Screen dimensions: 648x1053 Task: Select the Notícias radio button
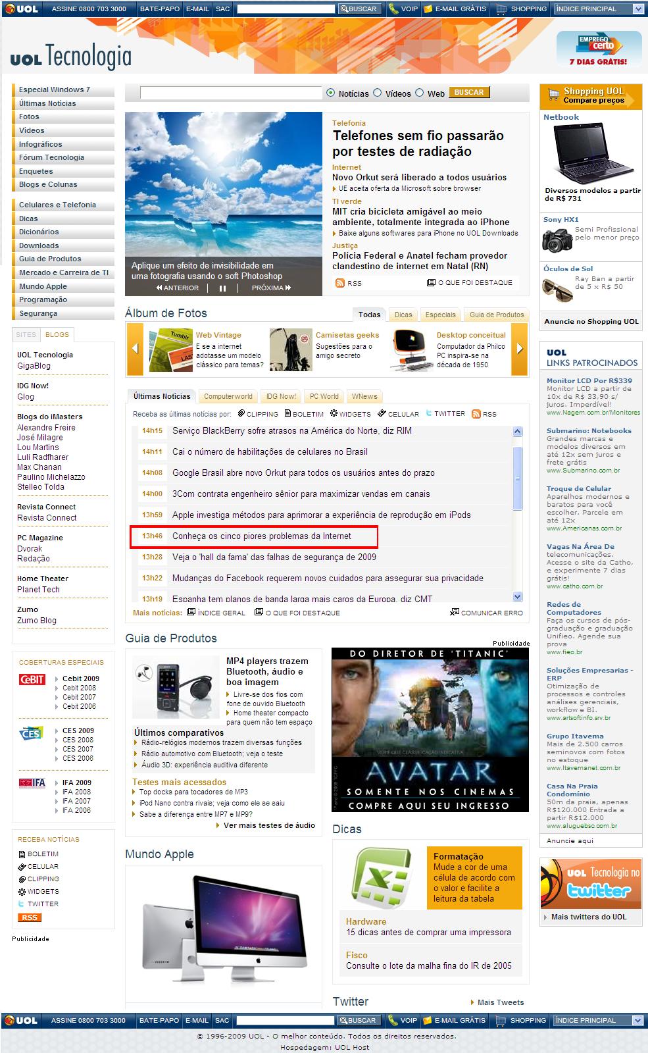click(330, 93)
